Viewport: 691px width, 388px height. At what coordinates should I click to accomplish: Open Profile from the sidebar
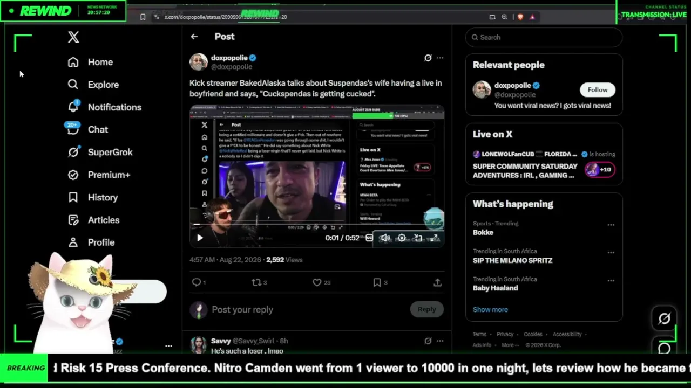coord(91,242)
